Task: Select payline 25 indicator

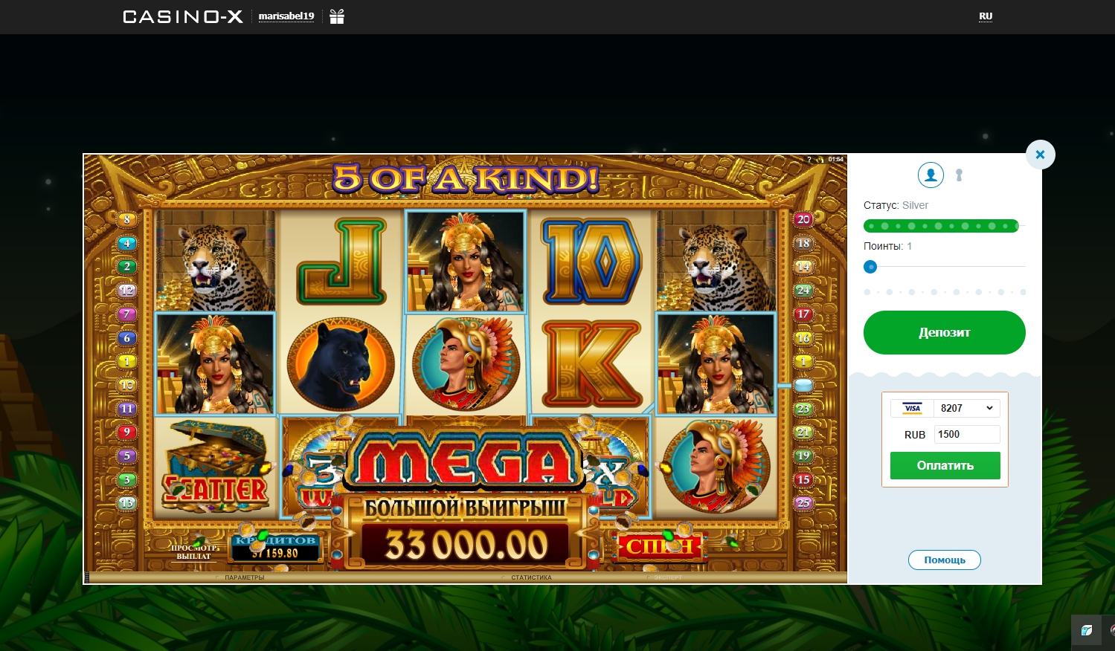Action: coord(803,503)
